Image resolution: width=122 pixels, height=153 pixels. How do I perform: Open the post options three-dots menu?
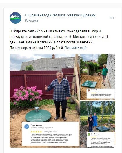[112, 18]
